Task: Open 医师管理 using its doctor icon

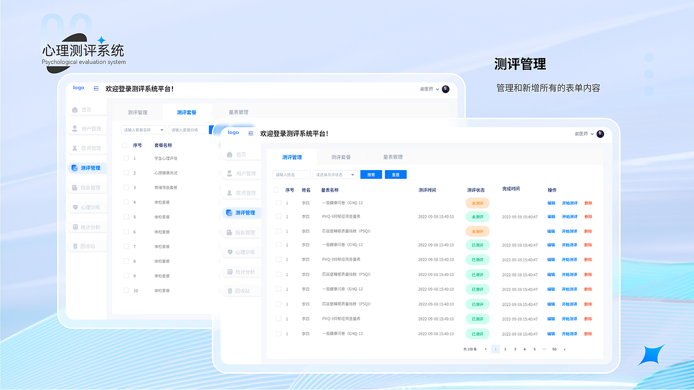Action: [230, 192]
